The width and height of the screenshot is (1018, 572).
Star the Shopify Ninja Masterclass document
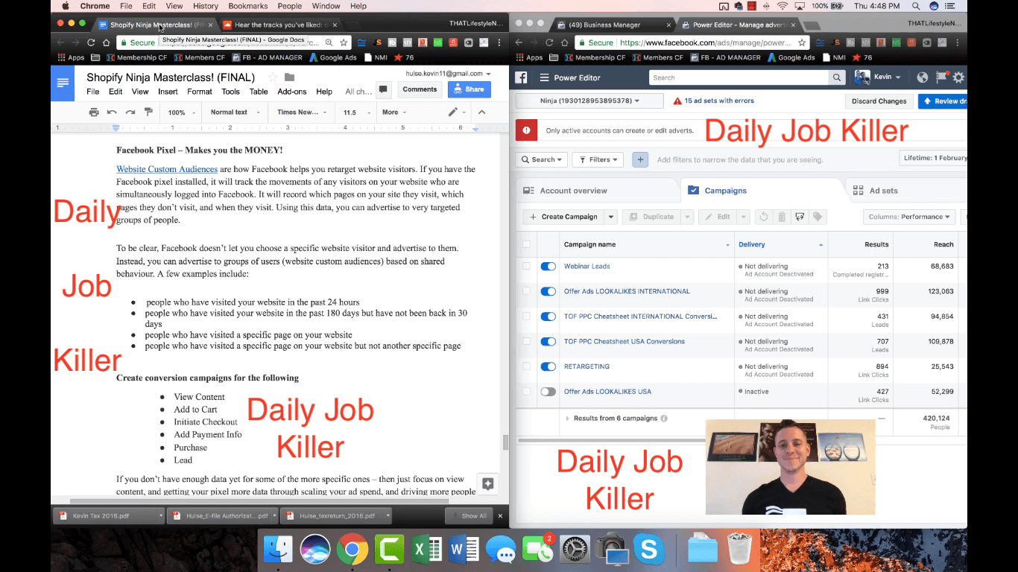coord(273,77)
